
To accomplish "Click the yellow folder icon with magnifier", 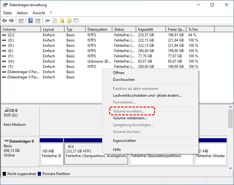I will [69, 21].
